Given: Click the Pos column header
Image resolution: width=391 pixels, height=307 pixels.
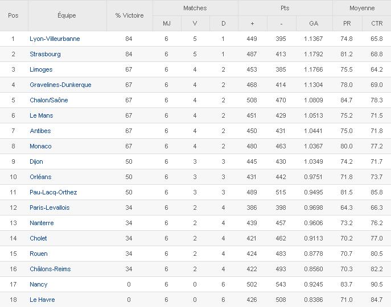Looking at the screenshot, I should click(x=13, y=15).
